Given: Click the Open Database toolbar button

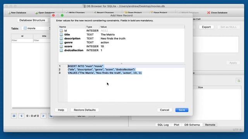Looking at the screenshot, I should (x=45, y=13).
